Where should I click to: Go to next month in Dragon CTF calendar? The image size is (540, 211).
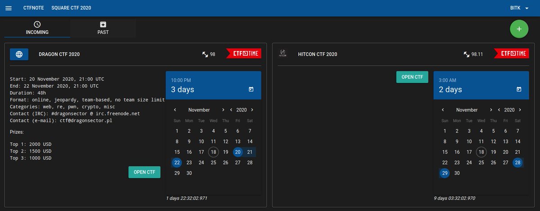(x=223, y=110)
